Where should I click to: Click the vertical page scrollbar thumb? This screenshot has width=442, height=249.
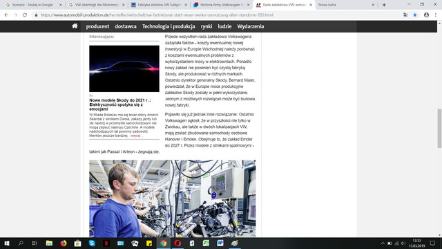439,128
